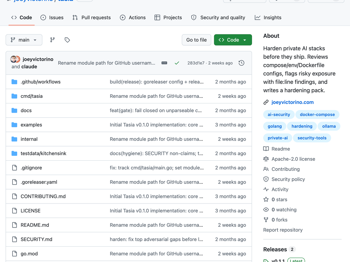The image size is (350, 262).
Task: Click the Contributing people icon
Action: pyautogui.click(x=266, y=169)
